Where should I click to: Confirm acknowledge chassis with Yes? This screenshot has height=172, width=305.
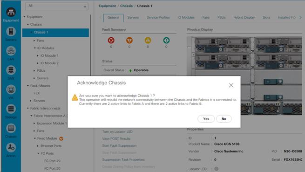coord(206,118)
